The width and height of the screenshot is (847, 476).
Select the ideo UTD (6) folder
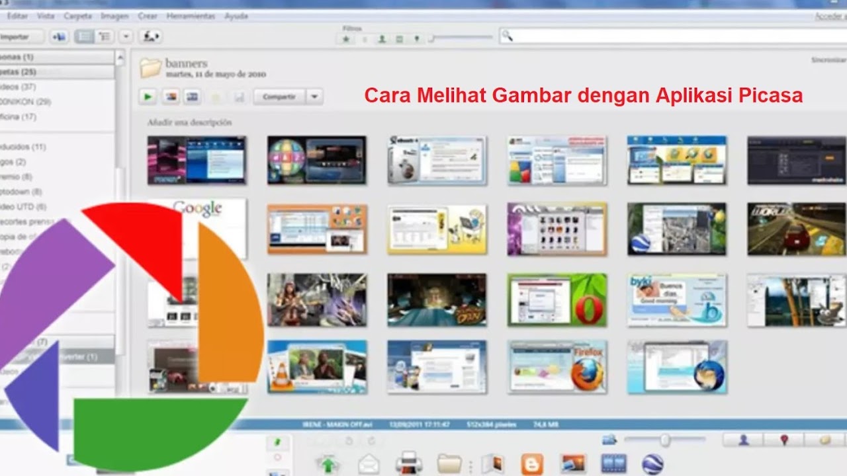click(22, 207)
